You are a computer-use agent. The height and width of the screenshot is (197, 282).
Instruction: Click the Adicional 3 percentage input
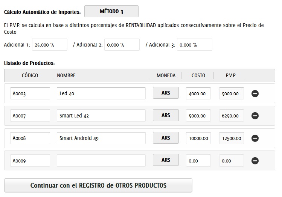tap(194, 45)
